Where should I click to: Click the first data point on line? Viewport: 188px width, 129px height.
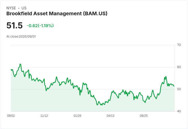[11, 69]
